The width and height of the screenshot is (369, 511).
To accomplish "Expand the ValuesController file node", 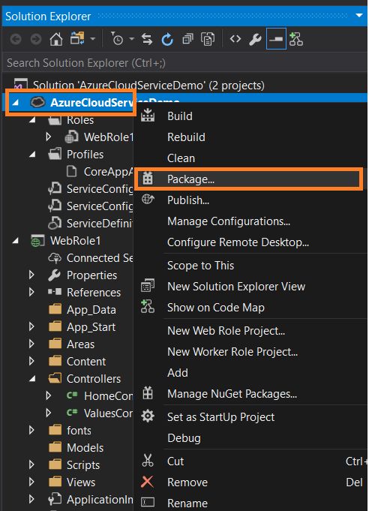I will tap(49, 413).
